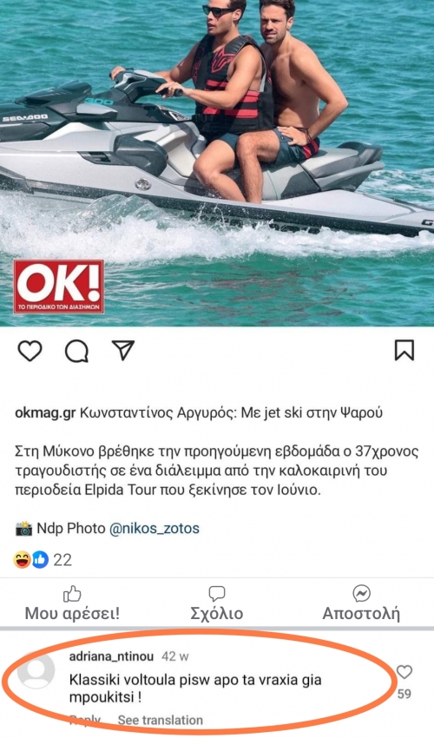Tap the paper plane share icon
This screenshot has height=738, width=434.
point(123,351)
